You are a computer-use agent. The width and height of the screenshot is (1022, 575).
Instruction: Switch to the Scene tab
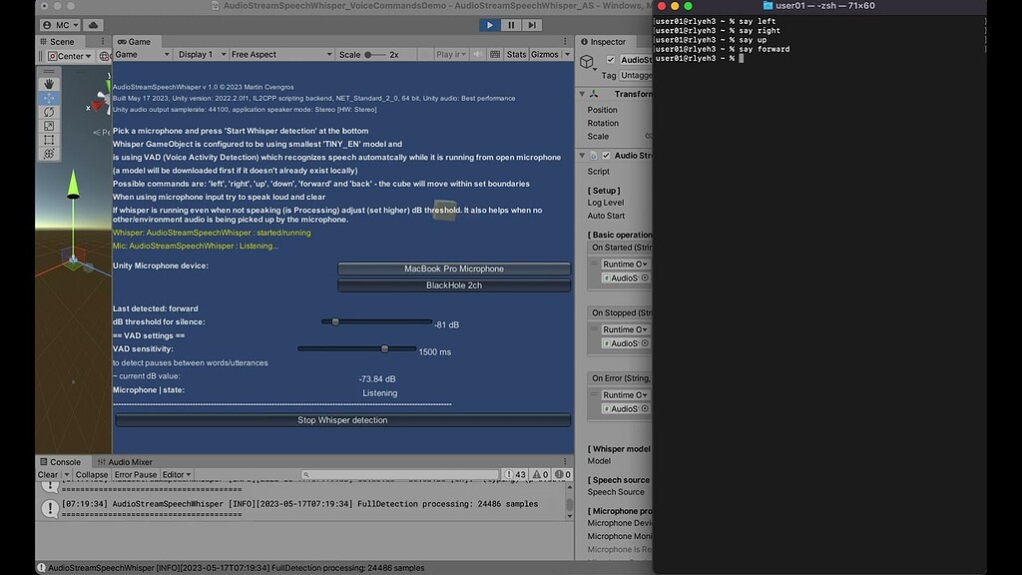(60, 41)
